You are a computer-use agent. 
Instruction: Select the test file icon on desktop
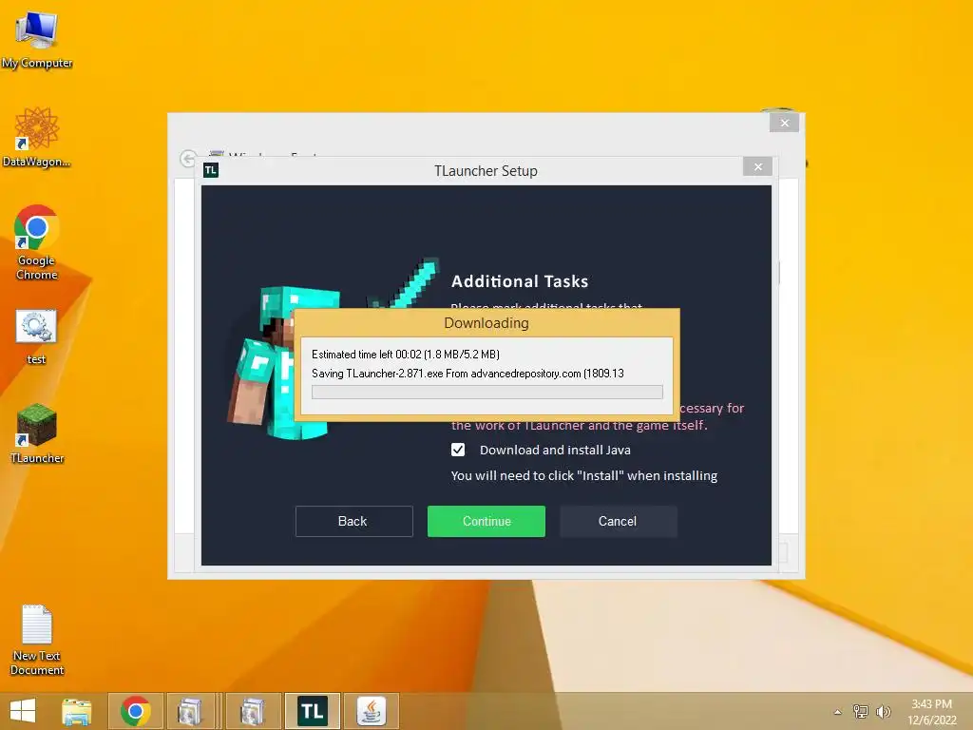36,336
